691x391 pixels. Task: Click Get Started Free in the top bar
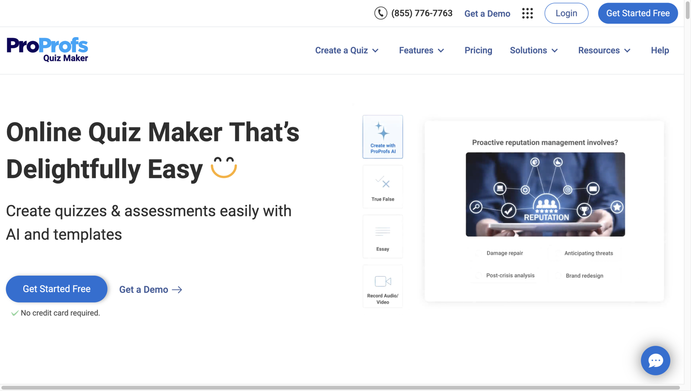pyautogui.click(x=638, y=13)
